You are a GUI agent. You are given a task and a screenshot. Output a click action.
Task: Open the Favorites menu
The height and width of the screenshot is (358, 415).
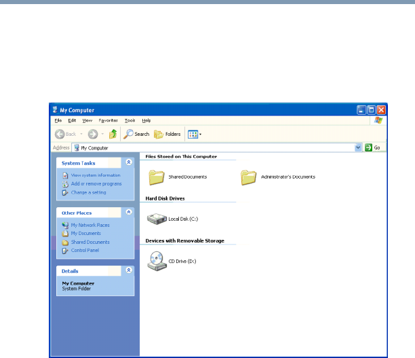point(108,120)
